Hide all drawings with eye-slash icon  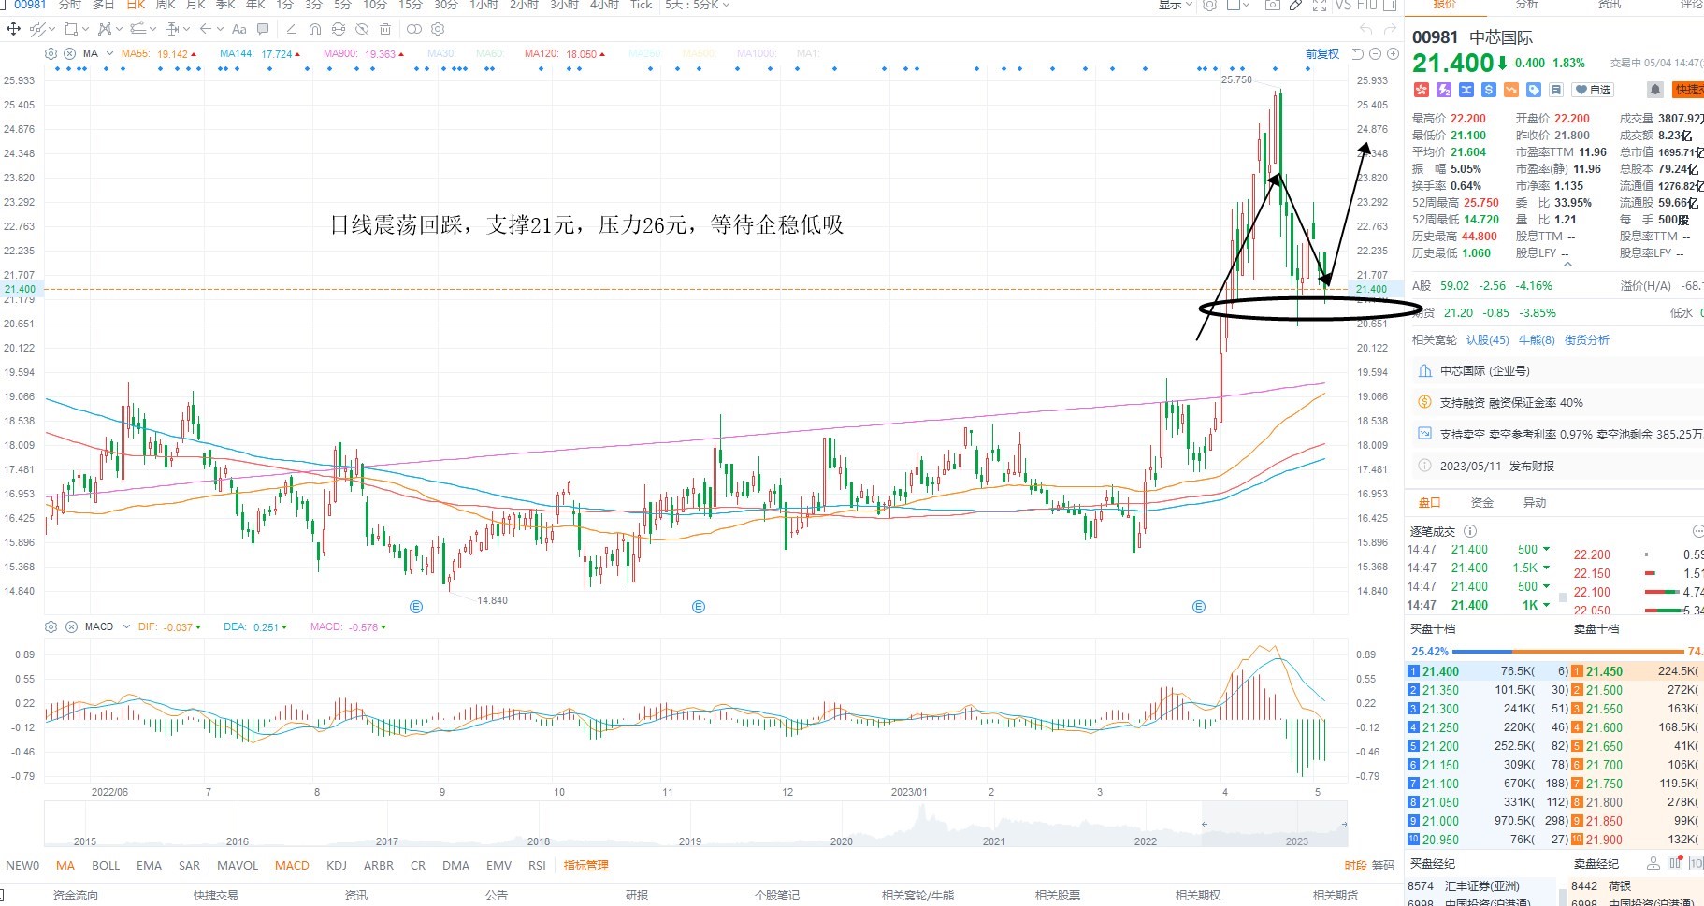pyautogui.click(x=362, y=29)
